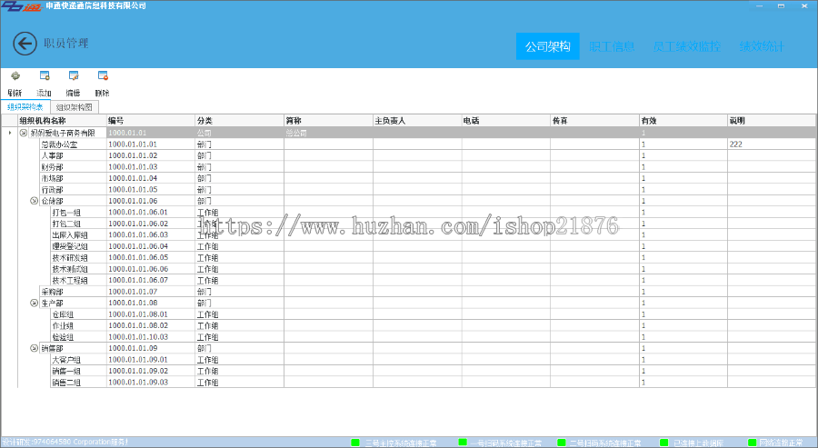Open the 绩效统计 tab
Image resolution: width=818 pixels, height=448 pixels.
(762, 46)
